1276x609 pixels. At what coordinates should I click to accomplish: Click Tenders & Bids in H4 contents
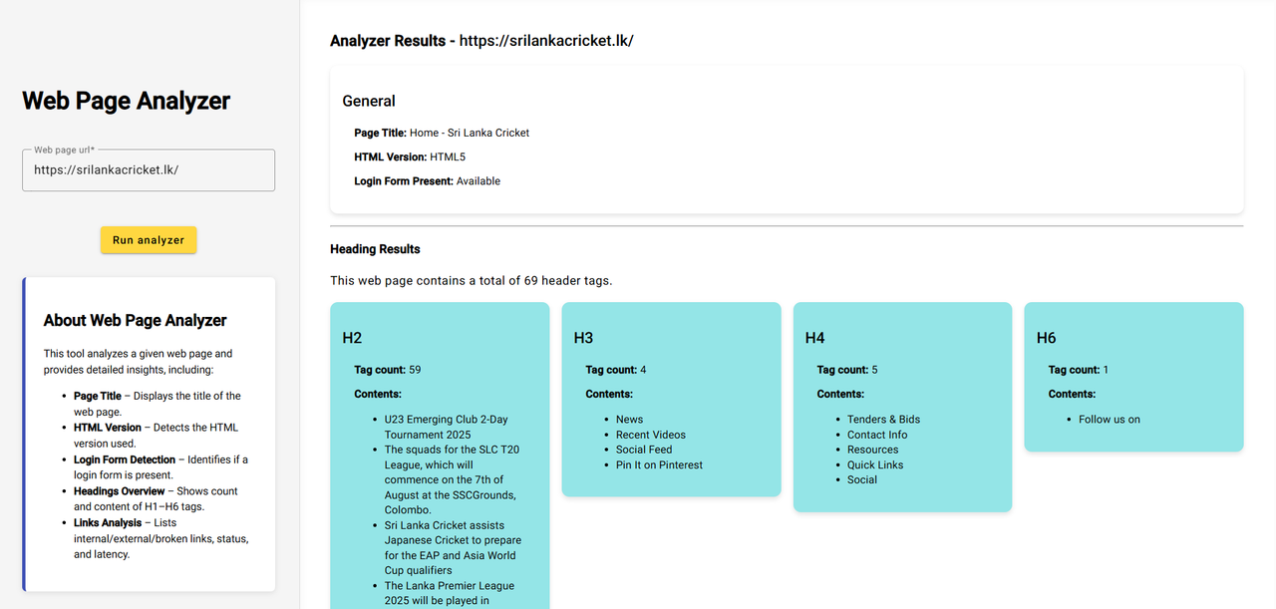click(x=883, y=420)
